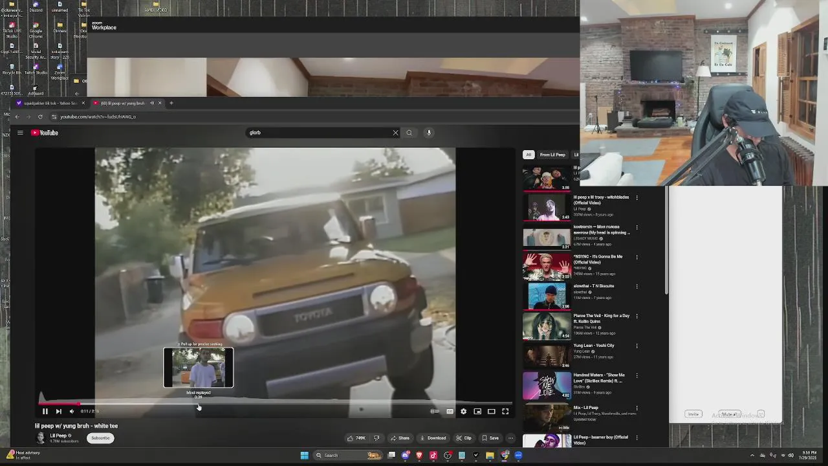Open the Recycle Bin on desktop
Screen dimensions: 828x466
12,69
